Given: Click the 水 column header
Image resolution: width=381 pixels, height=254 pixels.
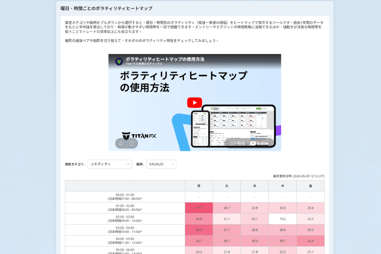Looking at the screenshot, I should (x=255, y=186).
